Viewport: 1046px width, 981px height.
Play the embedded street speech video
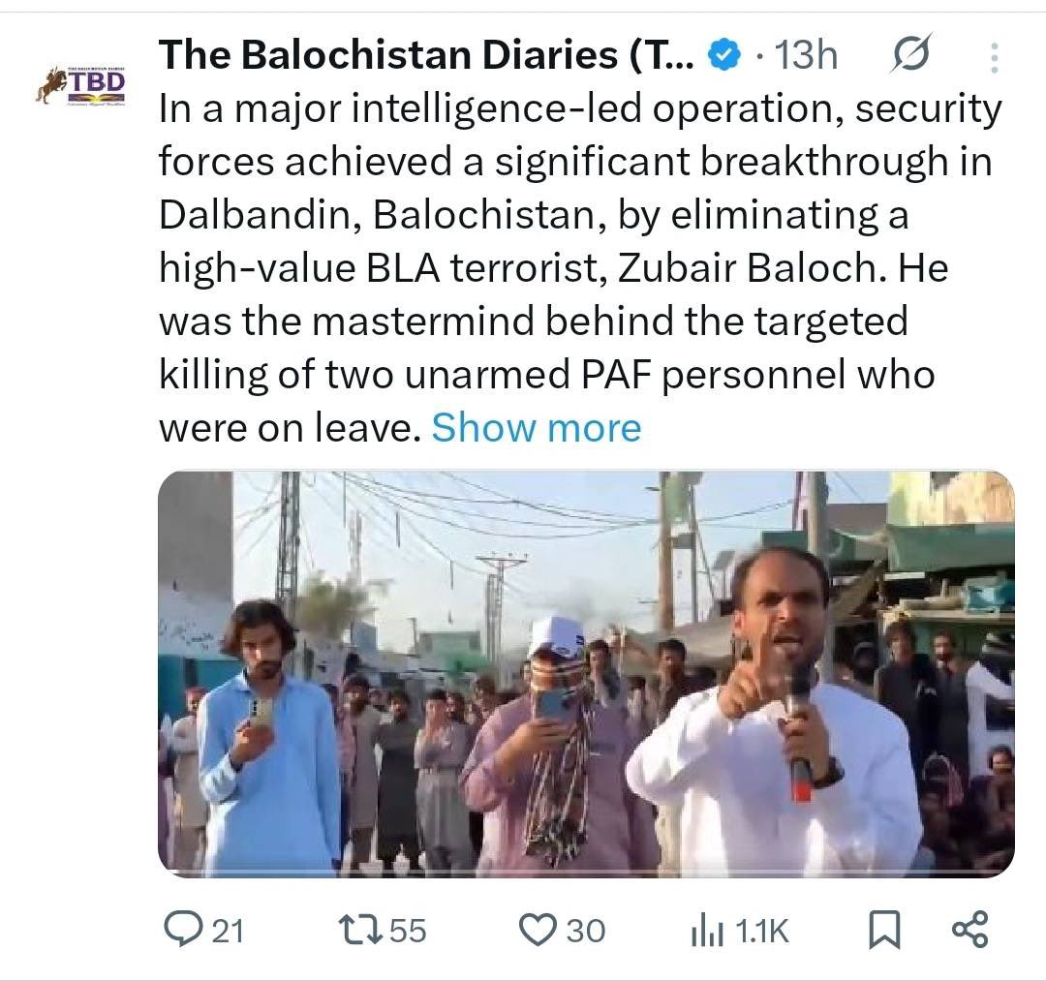click(586, 674)
